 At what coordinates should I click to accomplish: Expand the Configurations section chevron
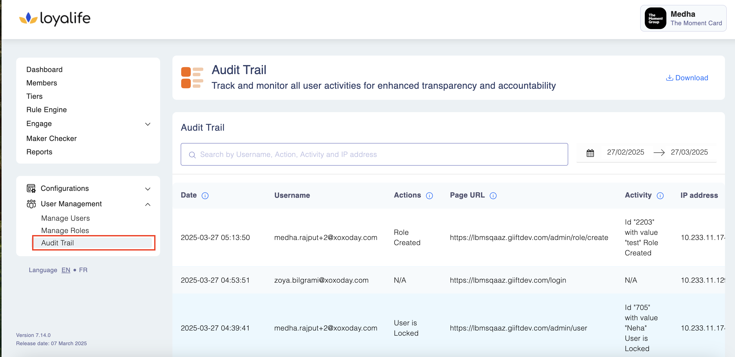pyautogui.click(x=148, y=189)
